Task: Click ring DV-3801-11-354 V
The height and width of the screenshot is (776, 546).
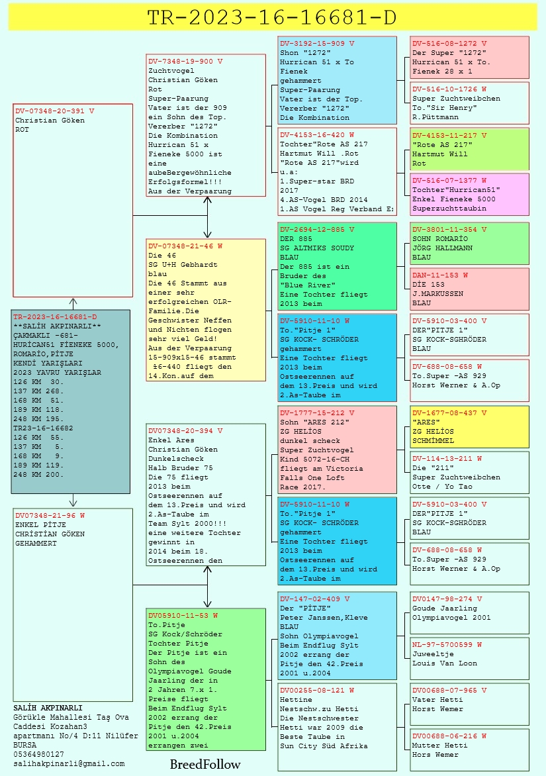Action: [x=449, y=230]
